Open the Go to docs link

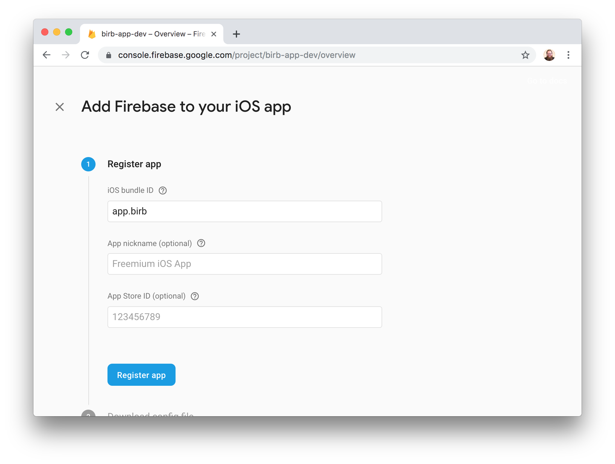pyautogui.click(x=547, y=81)
